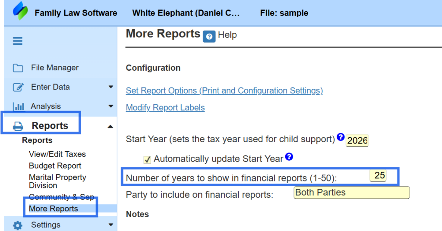
Task: Click the Settings gear icon
Action: pyautogui.click(x=18, y=225)
